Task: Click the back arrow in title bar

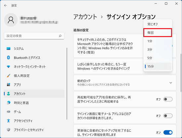Action: click(x=5, y=5)
